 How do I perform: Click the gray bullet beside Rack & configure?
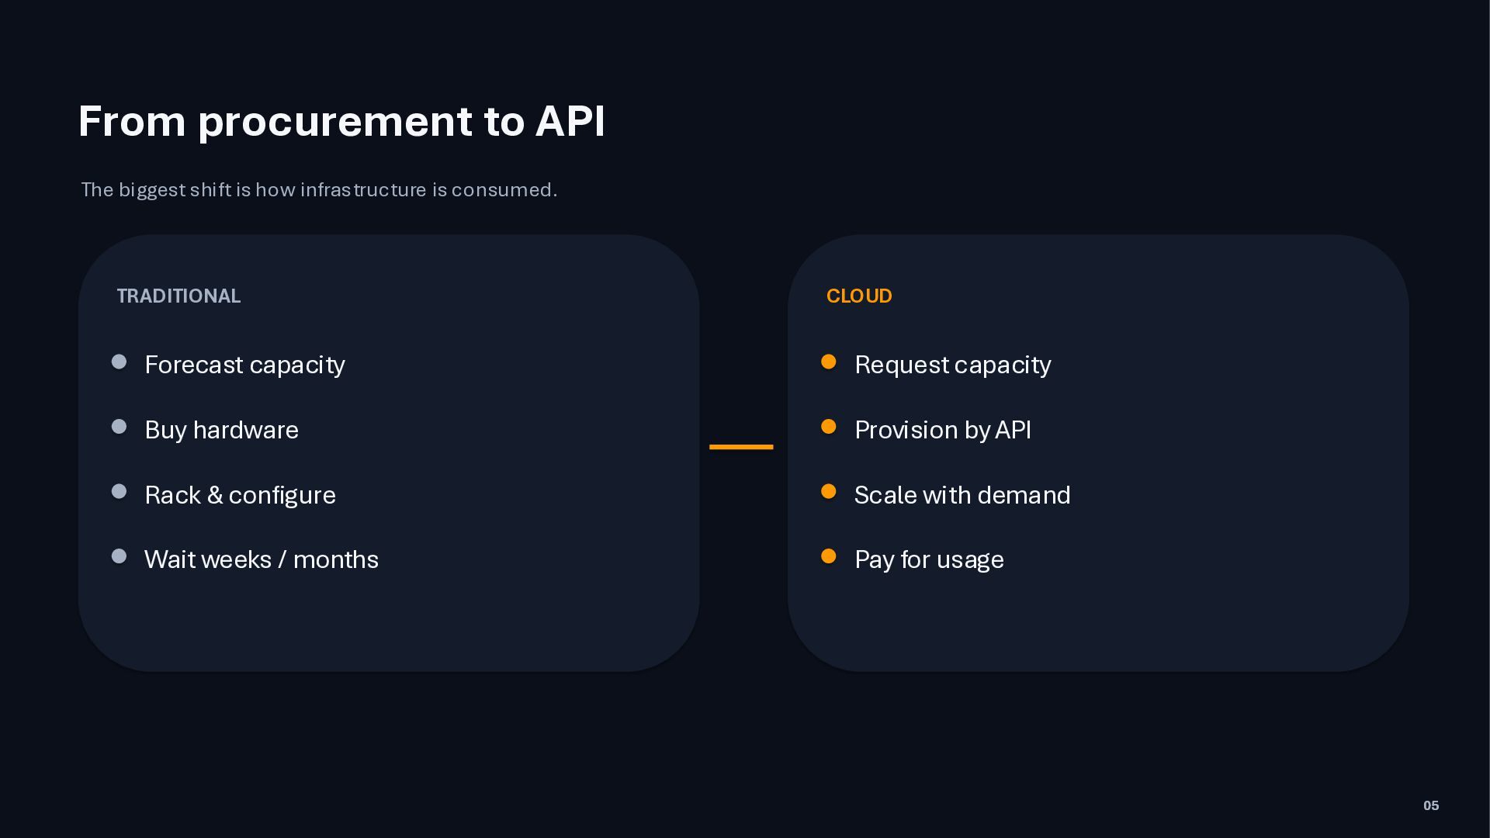[119, 491]
